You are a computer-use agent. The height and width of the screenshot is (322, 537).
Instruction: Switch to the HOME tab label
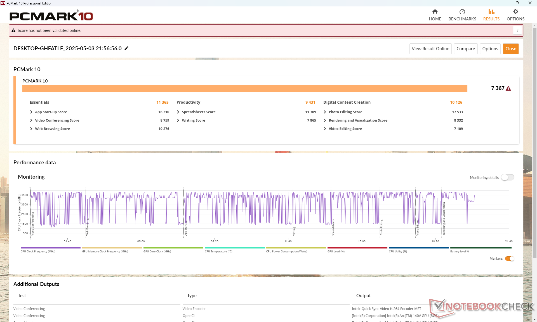click(435, 19)
